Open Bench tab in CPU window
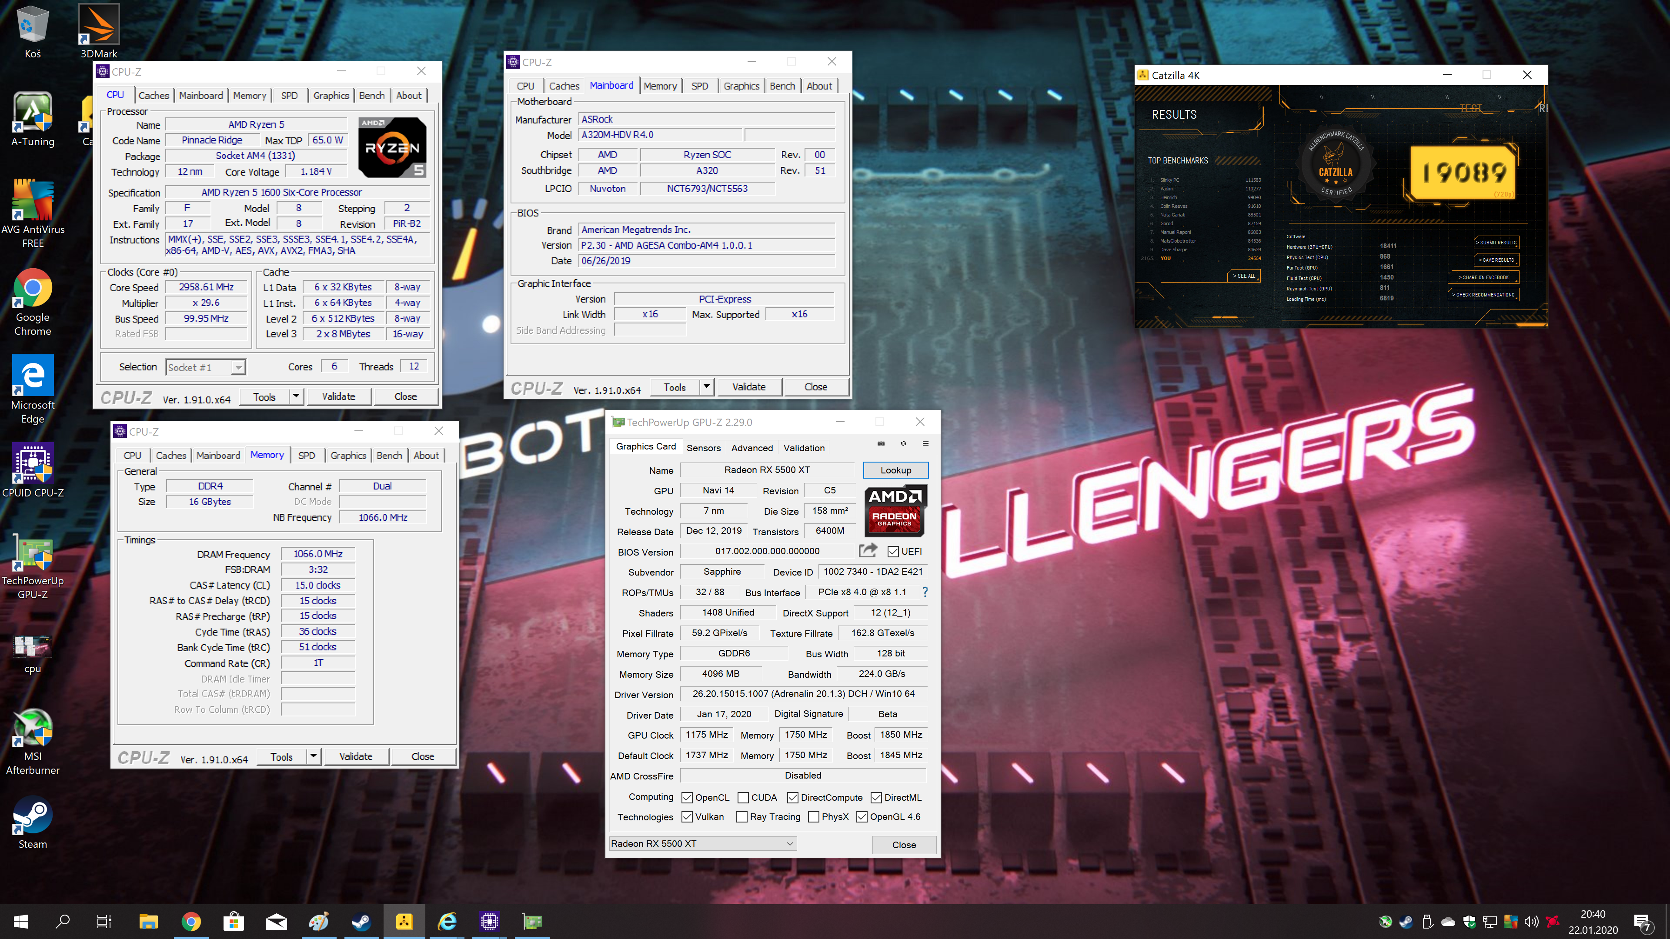The image size is (1670, 939). 371,95
